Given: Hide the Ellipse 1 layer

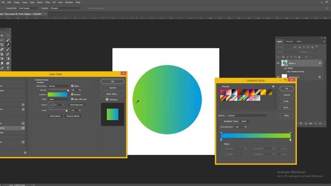Looking at the screenshot, I should (x=278, y=63).
